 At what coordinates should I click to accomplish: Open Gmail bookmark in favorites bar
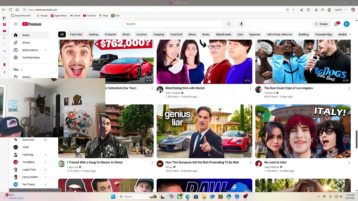[x=75, y=16]
